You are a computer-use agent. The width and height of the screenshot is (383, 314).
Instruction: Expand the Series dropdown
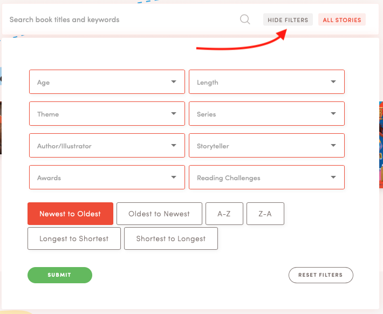266,114
